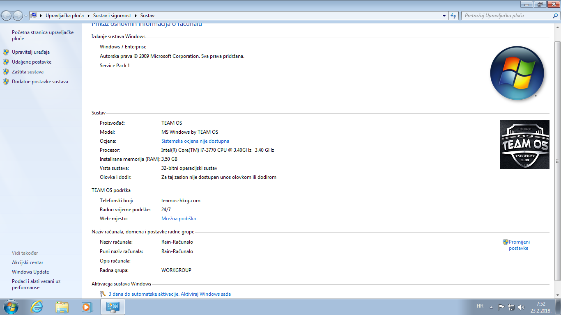Click shield icon beside Upravitelj uređaja
Screen dimensions: 561x315
(x=6, y=52)
